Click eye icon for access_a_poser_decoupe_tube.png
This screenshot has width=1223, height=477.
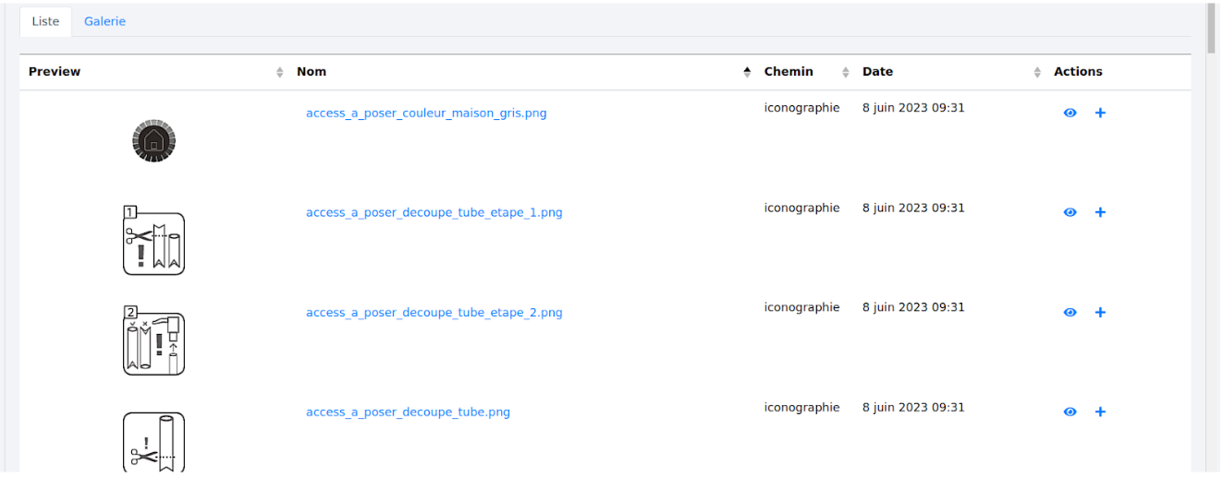coord(1070,411)
